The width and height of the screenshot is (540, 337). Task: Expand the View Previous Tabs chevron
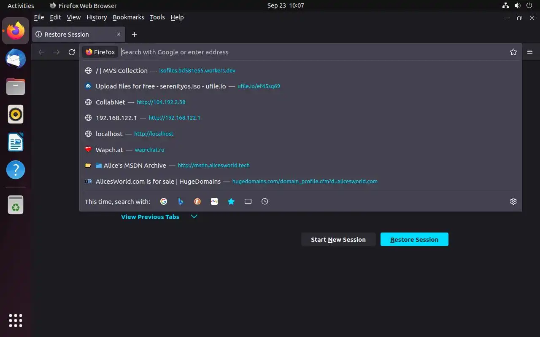point(194,217)
